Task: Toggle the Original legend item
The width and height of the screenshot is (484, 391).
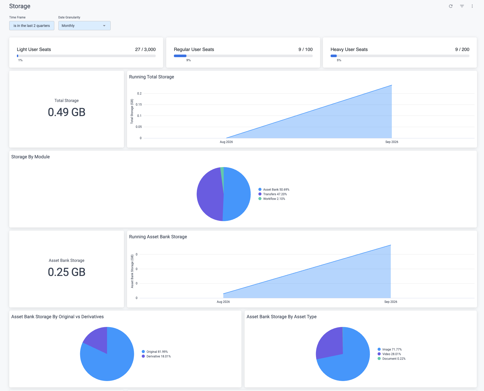Action: (155, 352)
